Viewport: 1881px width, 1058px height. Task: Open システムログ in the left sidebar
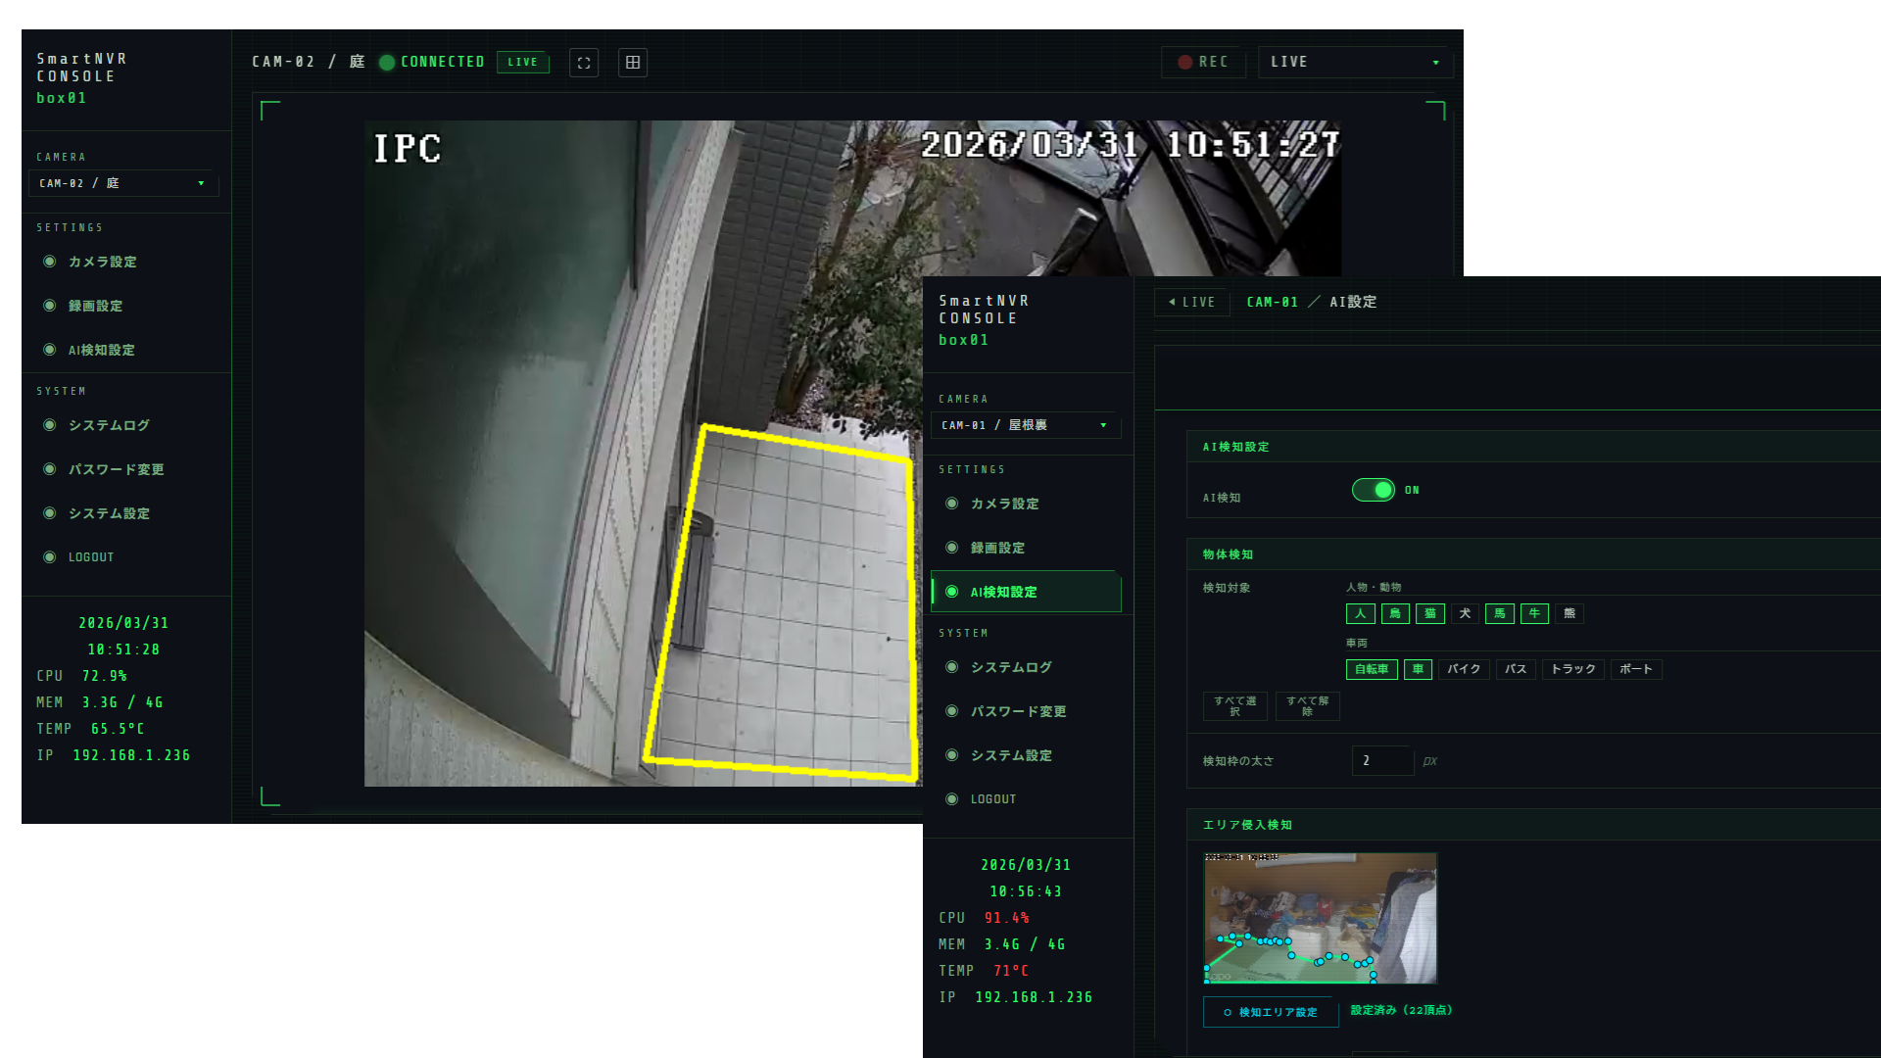coord(108,425)
